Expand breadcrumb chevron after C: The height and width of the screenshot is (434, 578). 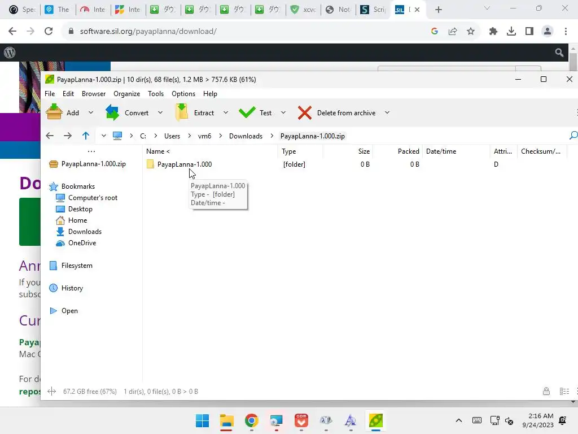tap(156, 136)
